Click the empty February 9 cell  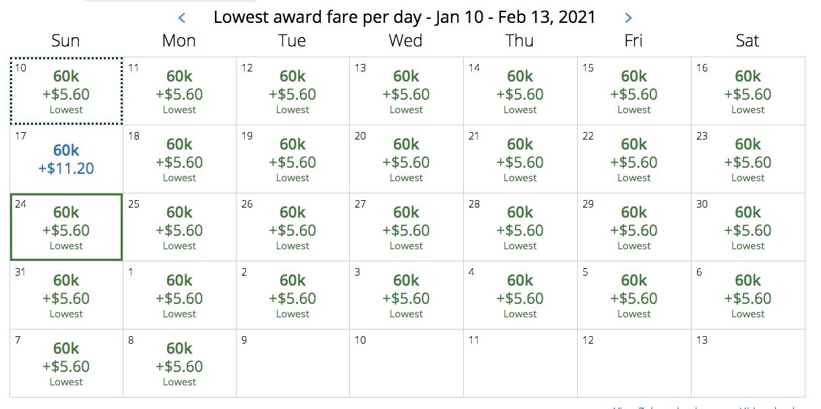[x=293, y=363]
